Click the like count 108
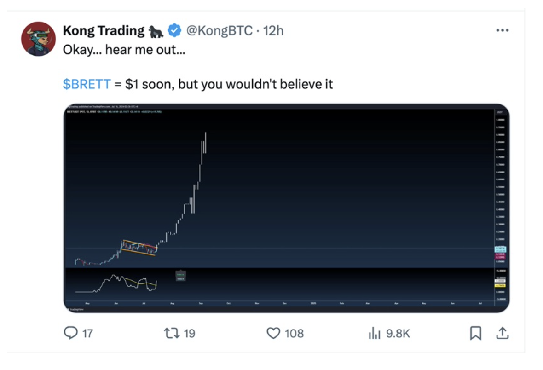 pos(294,333)
